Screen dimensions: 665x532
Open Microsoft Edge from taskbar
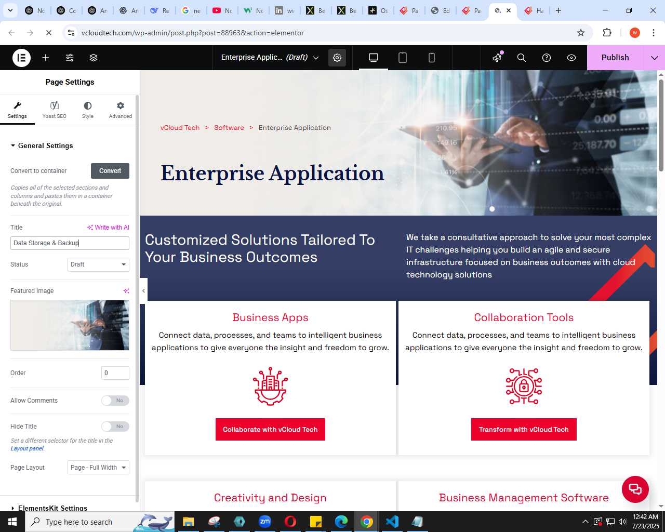coord(341,522)
